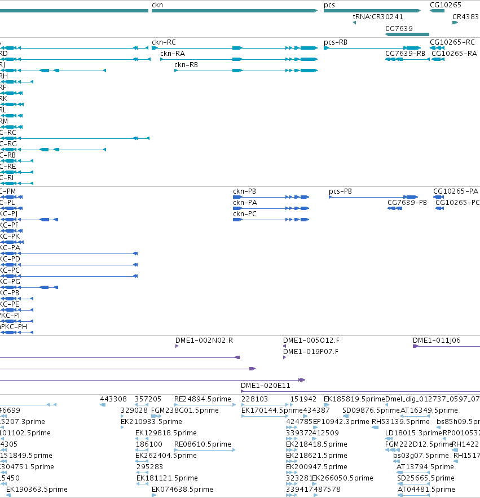Image resolution: width=480 pixels, height=498 pixels.
Task: Click the EK129818.5prime EST label
Action: point(166,433)
